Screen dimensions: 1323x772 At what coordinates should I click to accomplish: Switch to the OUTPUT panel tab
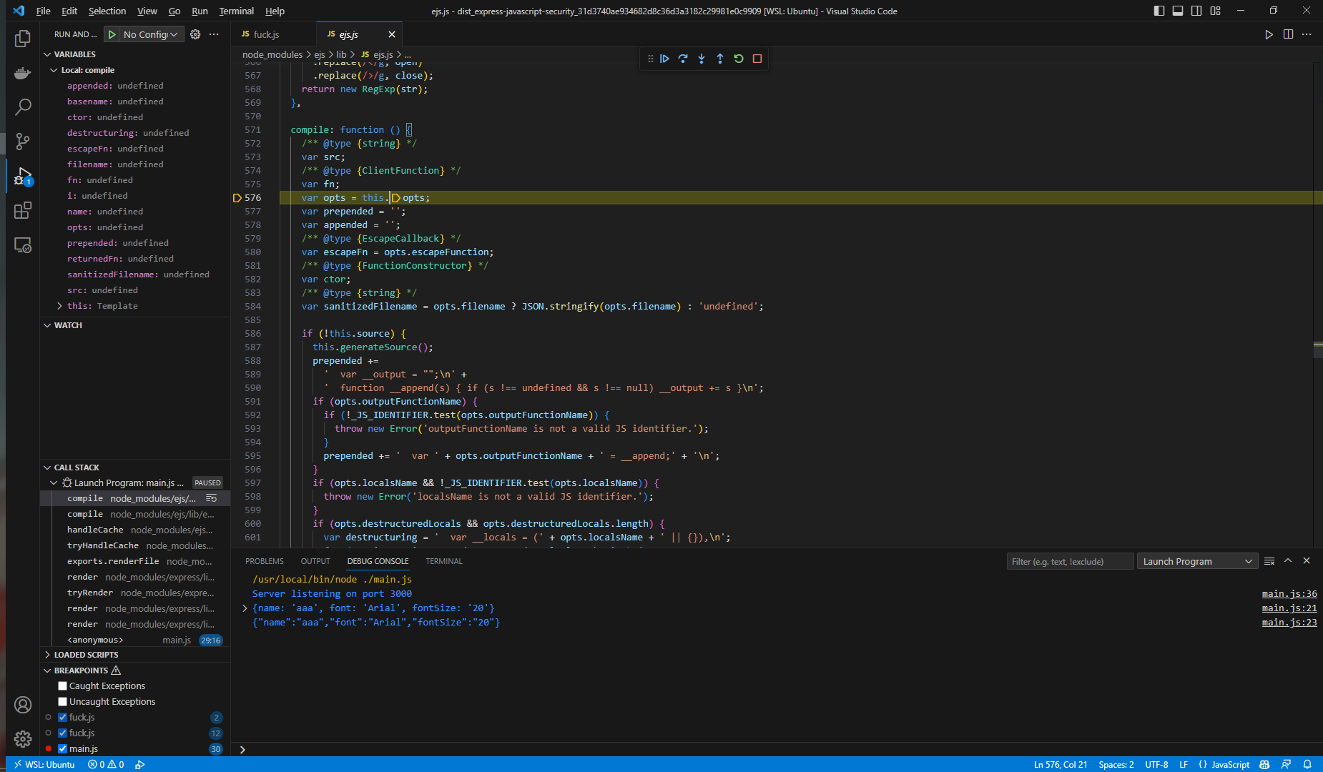(315, 561)
